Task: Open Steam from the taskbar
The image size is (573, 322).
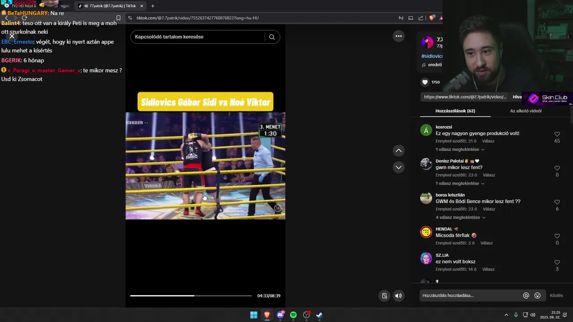Action: [319, 315]
